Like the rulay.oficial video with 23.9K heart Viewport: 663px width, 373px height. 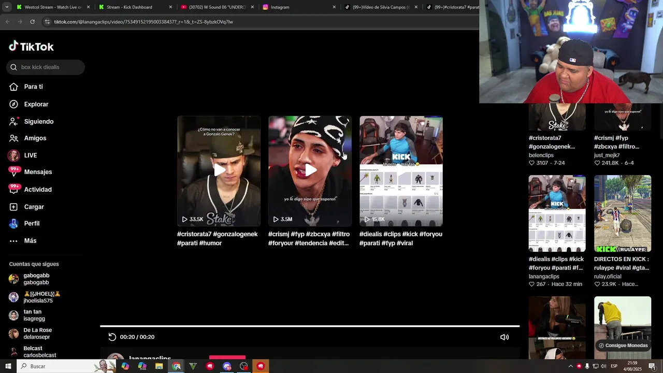(x=597, y=284)
